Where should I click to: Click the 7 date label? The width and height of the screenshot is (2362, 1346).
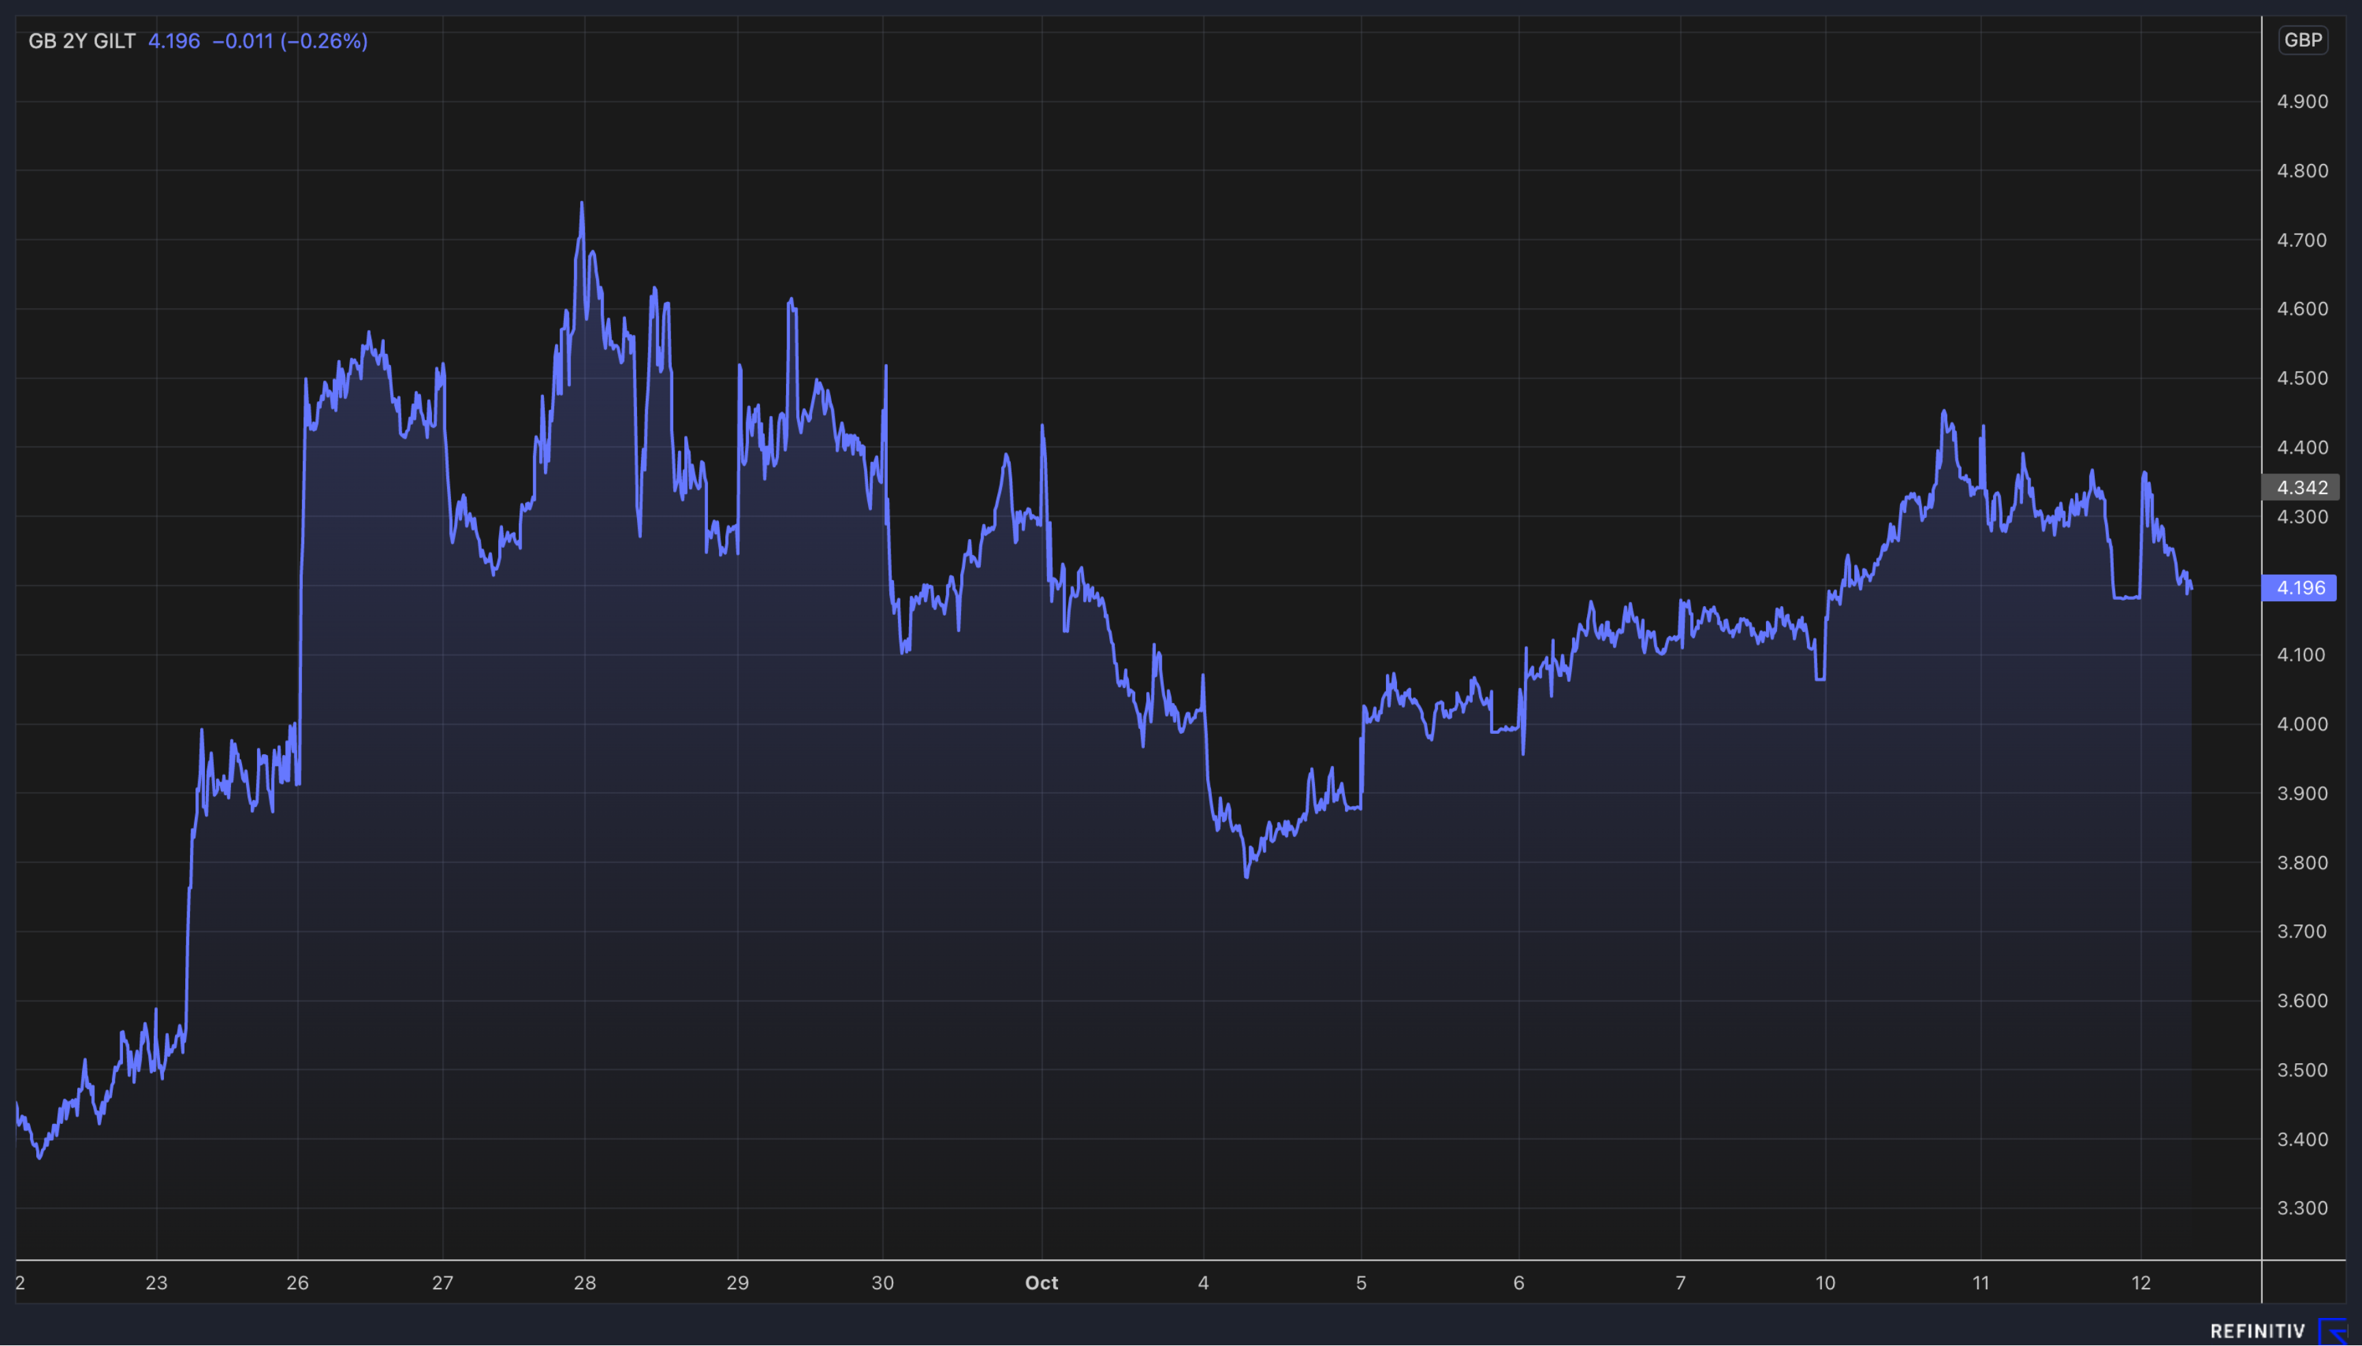(x=1681, y=1282)
